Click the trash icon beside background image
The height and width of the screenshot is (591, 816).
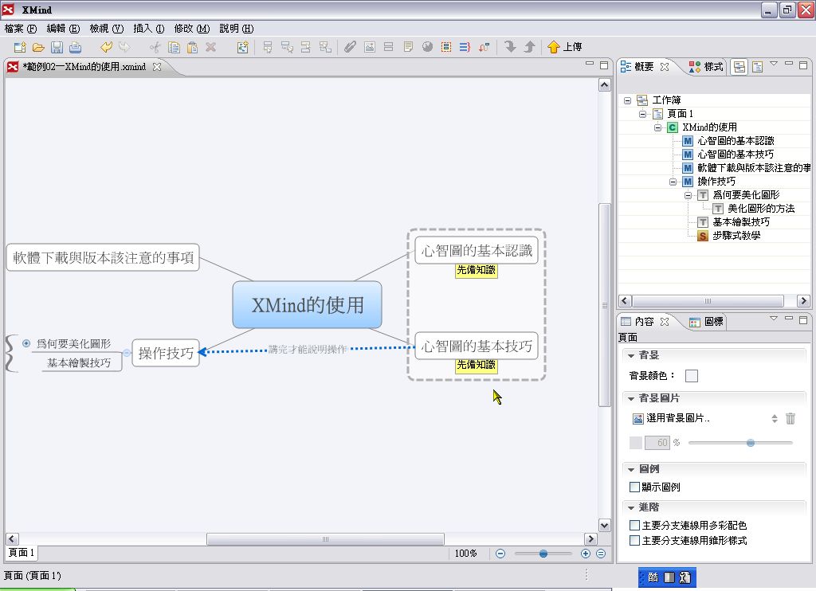(790, 418)
